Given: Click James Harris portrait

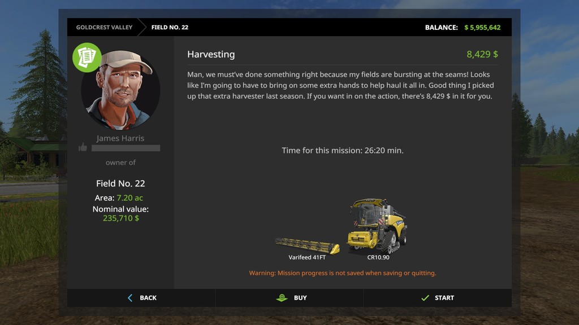Looking at the screenshot, I should tap(120, 90).
